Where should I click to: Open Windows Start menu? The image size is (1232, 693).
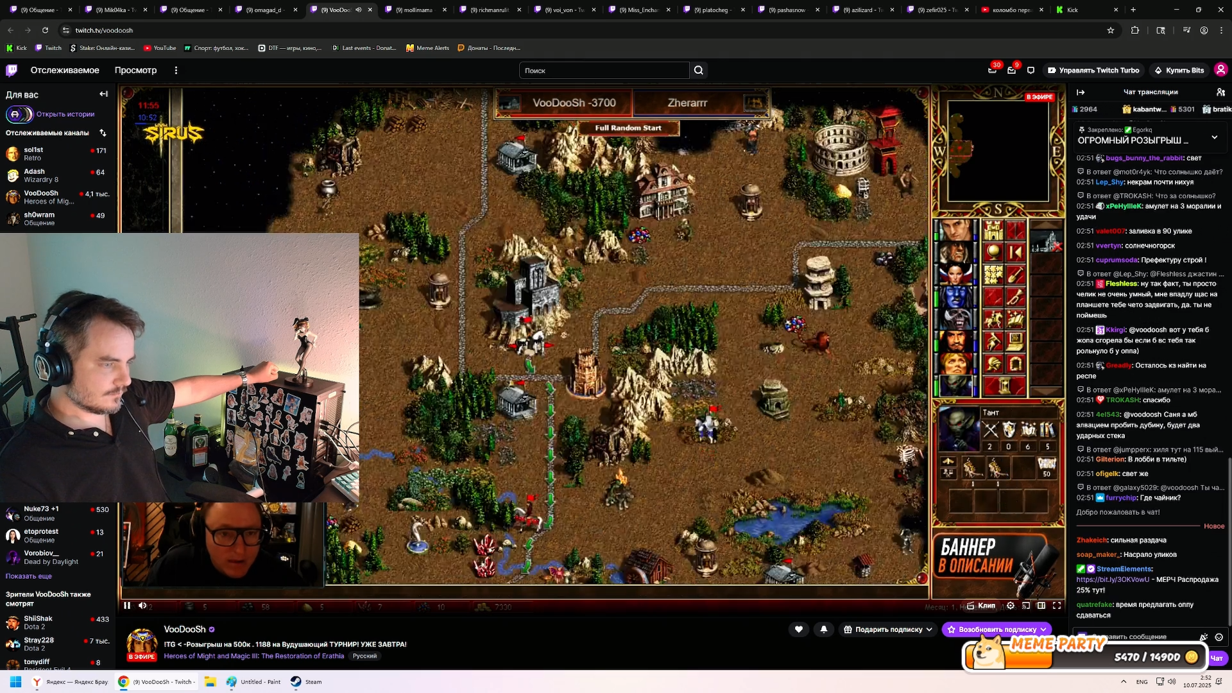(15, 681)
